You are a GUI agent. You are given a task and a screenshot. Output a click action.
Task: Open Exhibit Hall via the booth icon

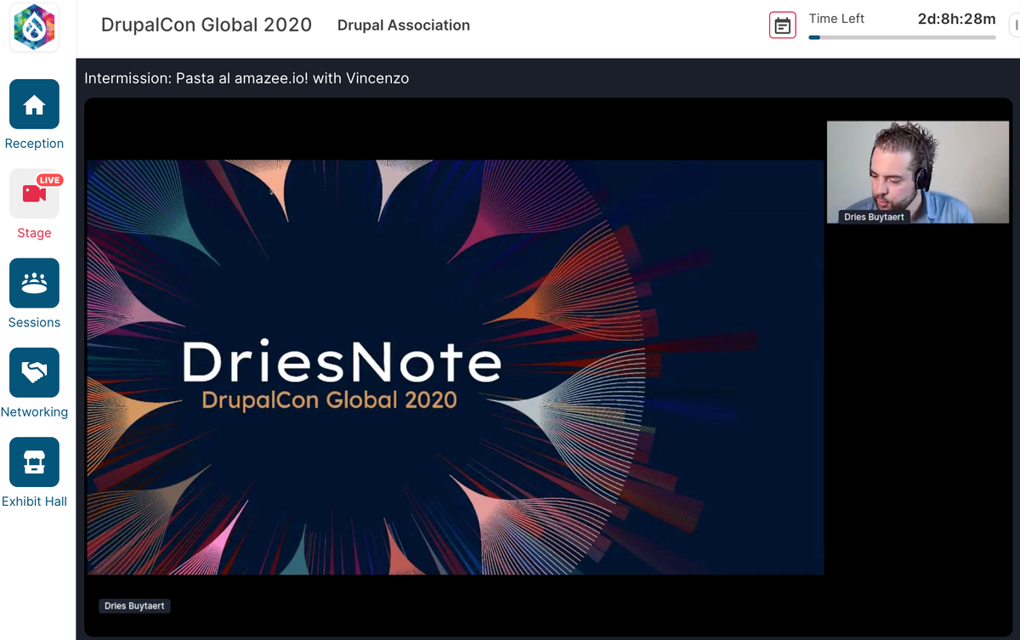tap(34, 462)
